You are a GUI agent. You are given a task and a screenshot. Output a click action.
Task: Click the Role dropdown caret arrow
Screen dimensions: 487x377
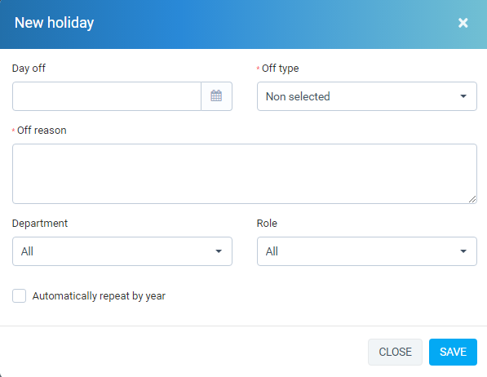tap(463, 251)
